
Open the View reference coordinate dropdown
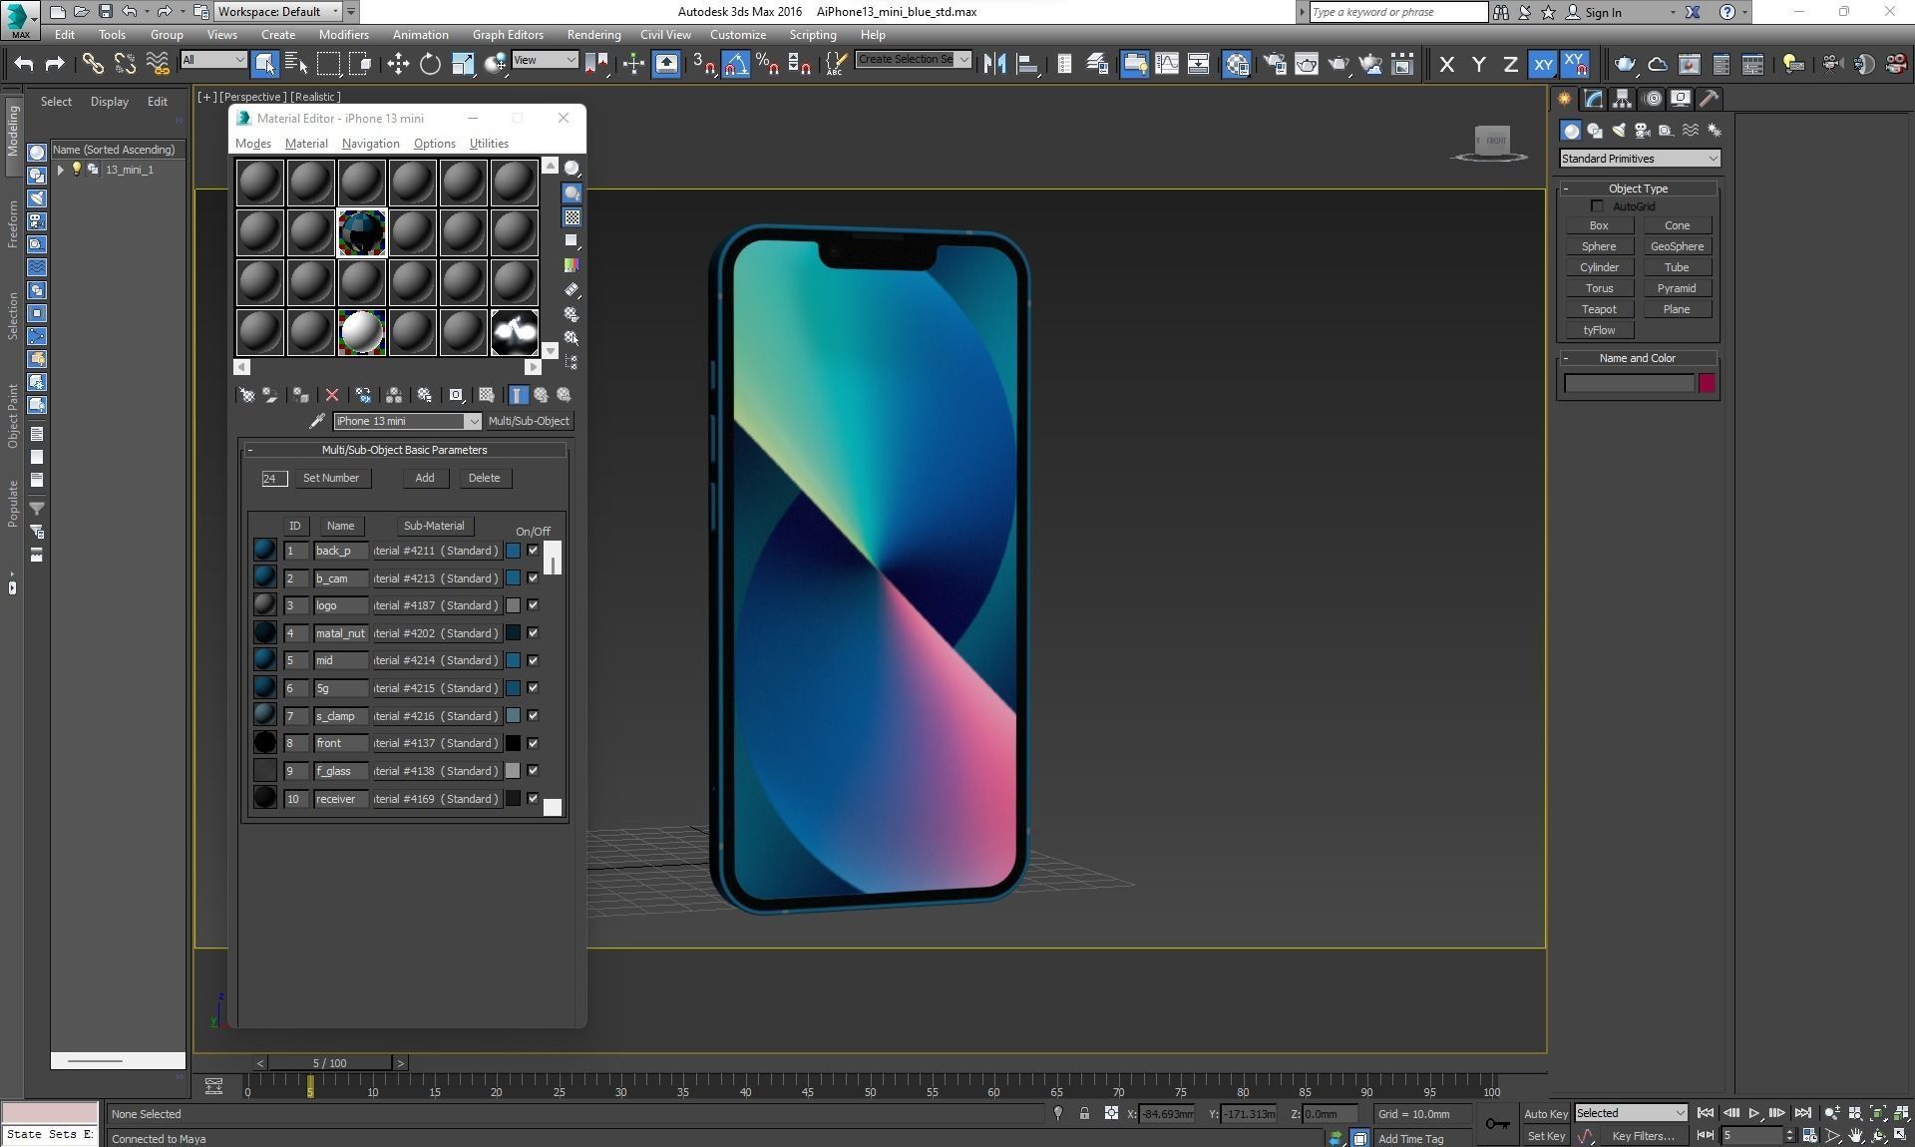[545, 60]
